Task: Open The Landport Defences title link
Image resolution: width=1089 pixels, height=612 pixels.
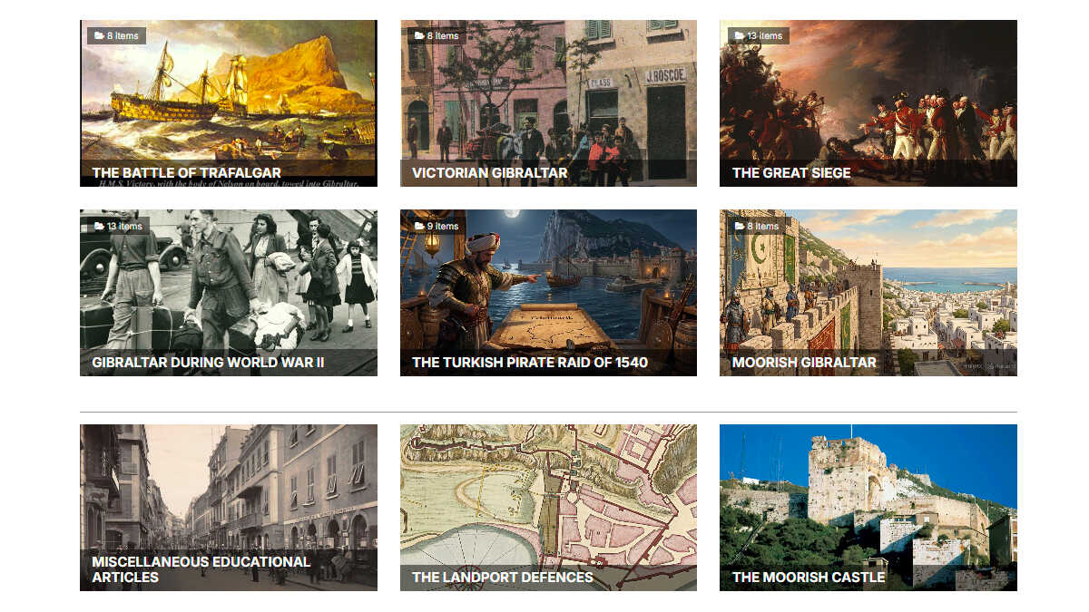Action: click(502, 577)
